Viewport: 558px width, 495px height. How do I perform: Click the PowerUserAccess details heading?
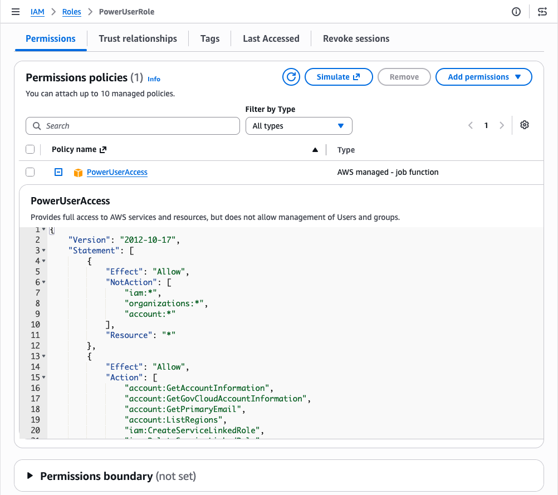coord(71,201)
